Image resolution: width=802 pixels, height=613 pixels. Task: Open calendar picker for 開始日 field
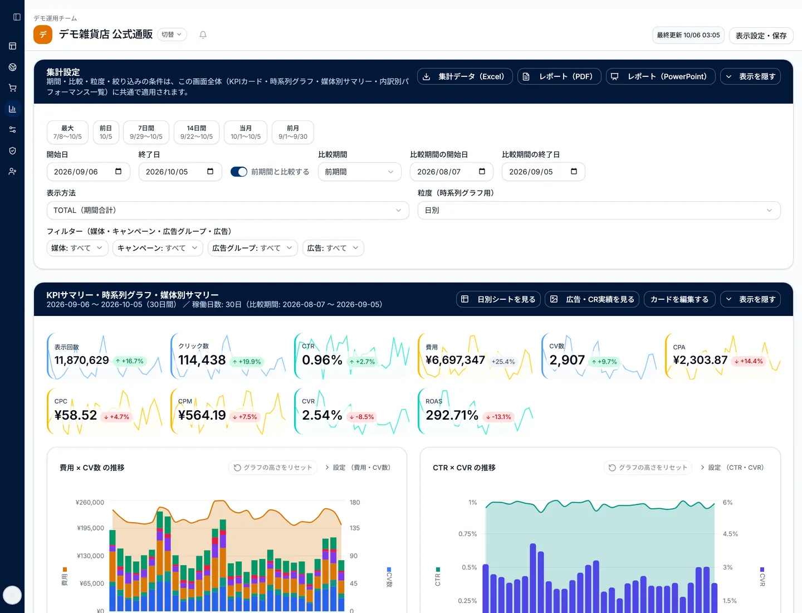pyautogui.click(x=119, y=172)
